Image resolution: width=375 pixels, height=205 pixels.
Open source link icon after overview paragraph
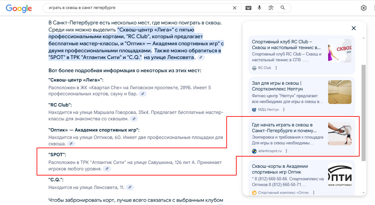[x=201, y=57]
